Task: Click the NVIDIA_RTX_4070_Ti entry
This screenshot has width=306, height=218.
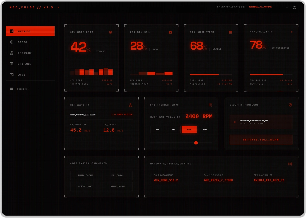Action: 269,180
